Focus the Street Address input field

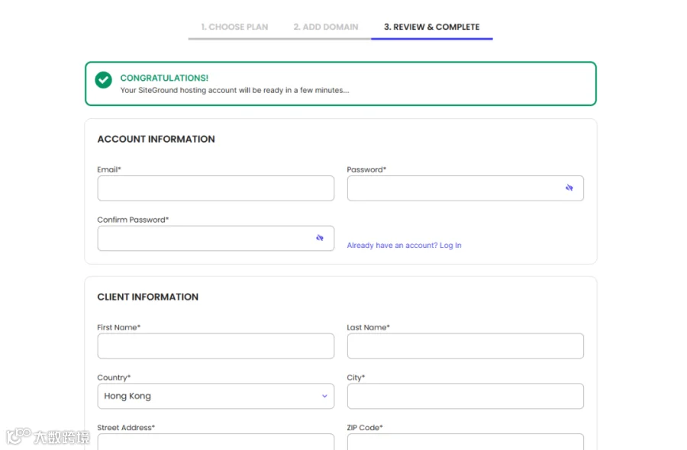215,442
